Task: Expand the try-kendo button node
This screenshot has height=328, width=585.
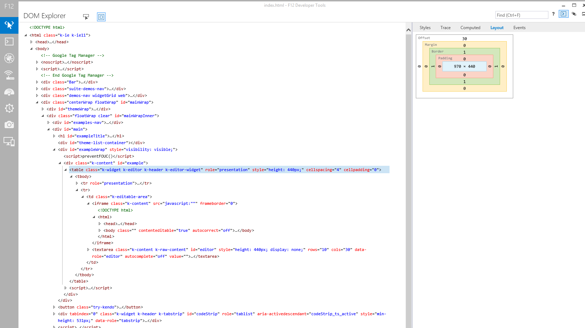Action: [54, 307]
